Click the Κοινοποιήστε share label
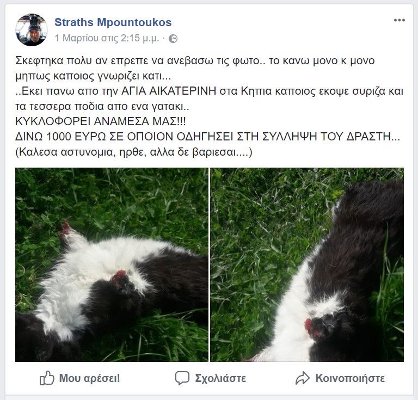 coord(351,378)
